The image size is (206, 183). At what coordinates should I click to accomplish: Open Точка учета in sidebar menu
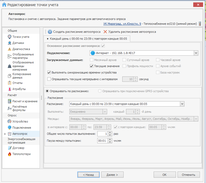coord(21,37)
